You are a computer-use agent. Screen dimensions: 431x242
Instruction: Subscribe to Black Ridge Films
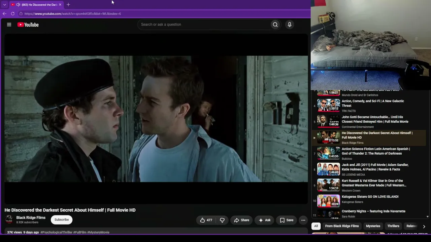tap(62, 220)
